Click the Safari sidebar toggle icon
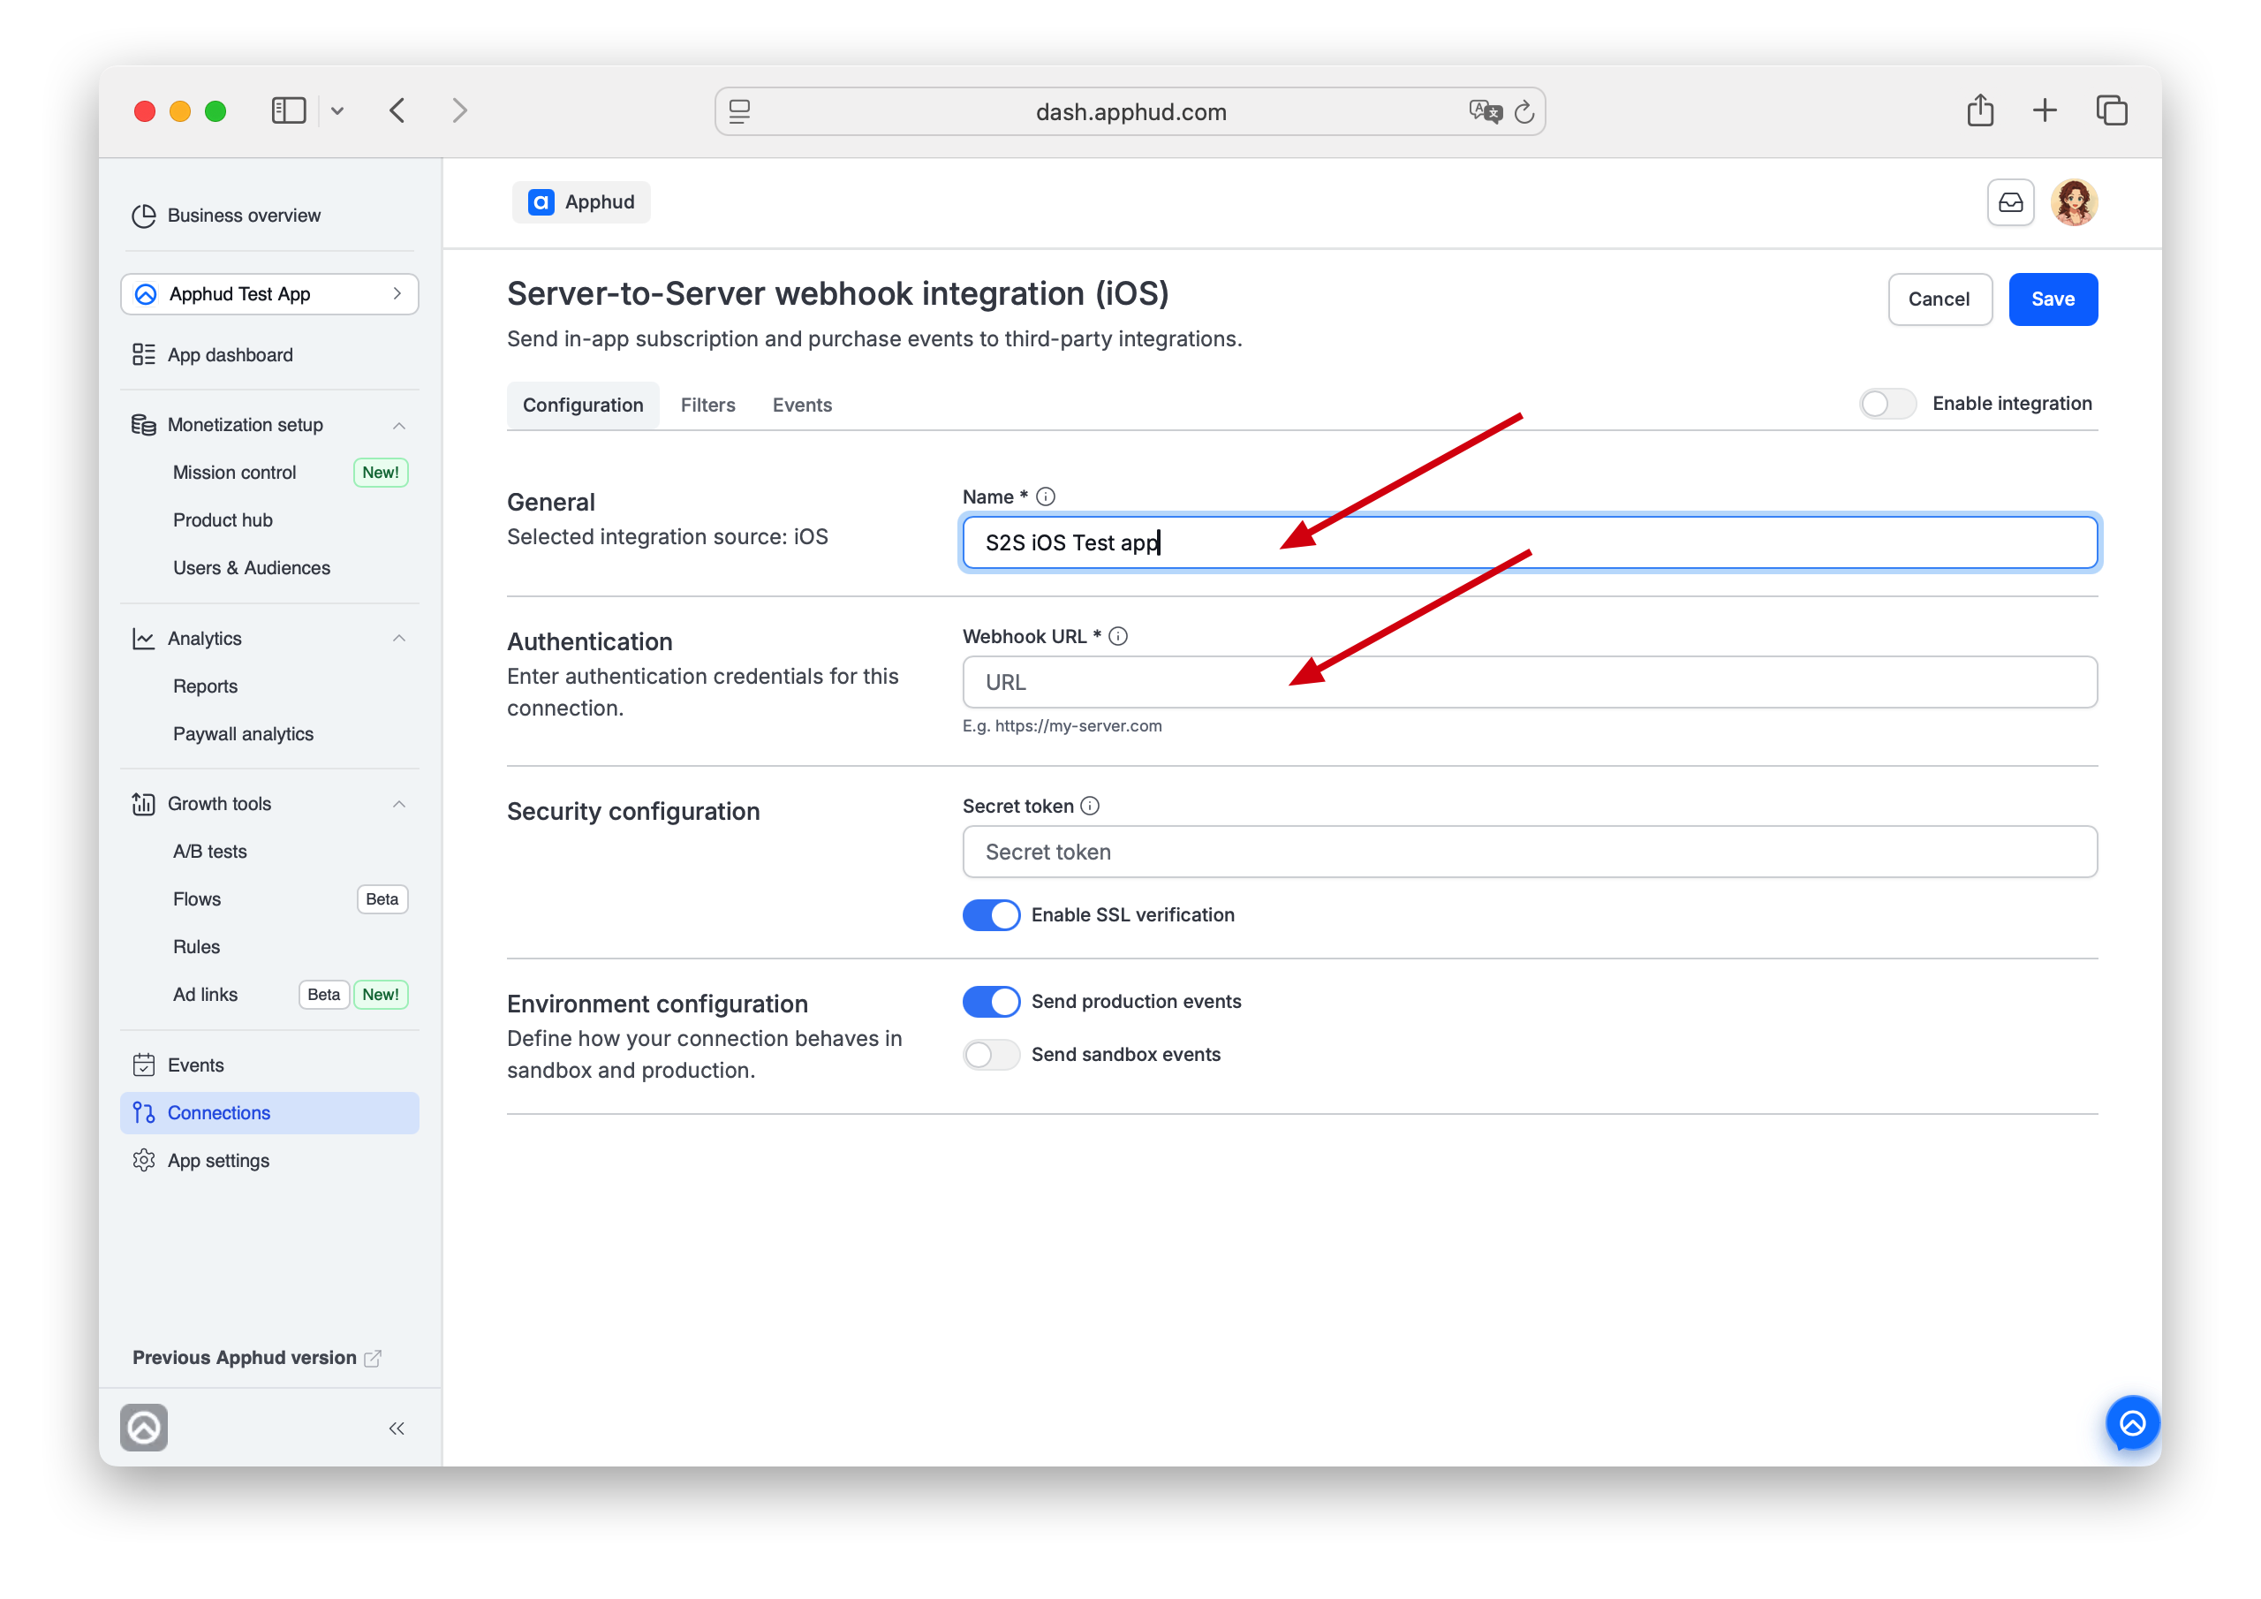2261x1599 pixels. tap(289, 110)
